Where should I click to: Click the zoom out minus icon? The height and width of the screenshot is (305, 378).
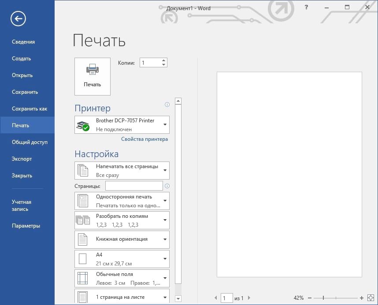click(x=310, y=298)
